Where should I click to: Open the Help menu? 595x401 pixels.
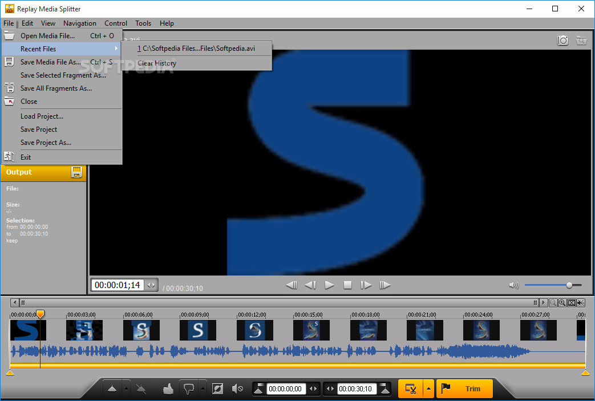[167, 23]
